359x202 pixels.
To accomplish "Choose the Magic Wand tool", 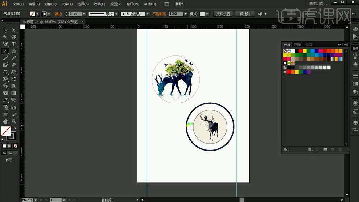I will click(x=5, y=37).
